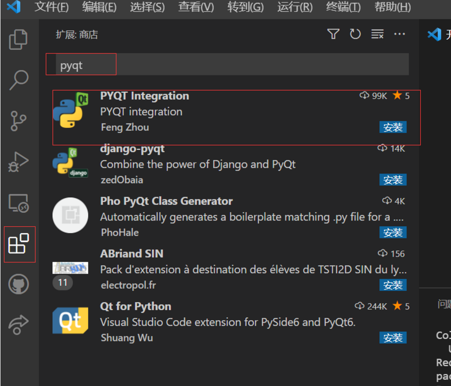
Task: Open the Run and Debug view
Action: coord(18,162)
